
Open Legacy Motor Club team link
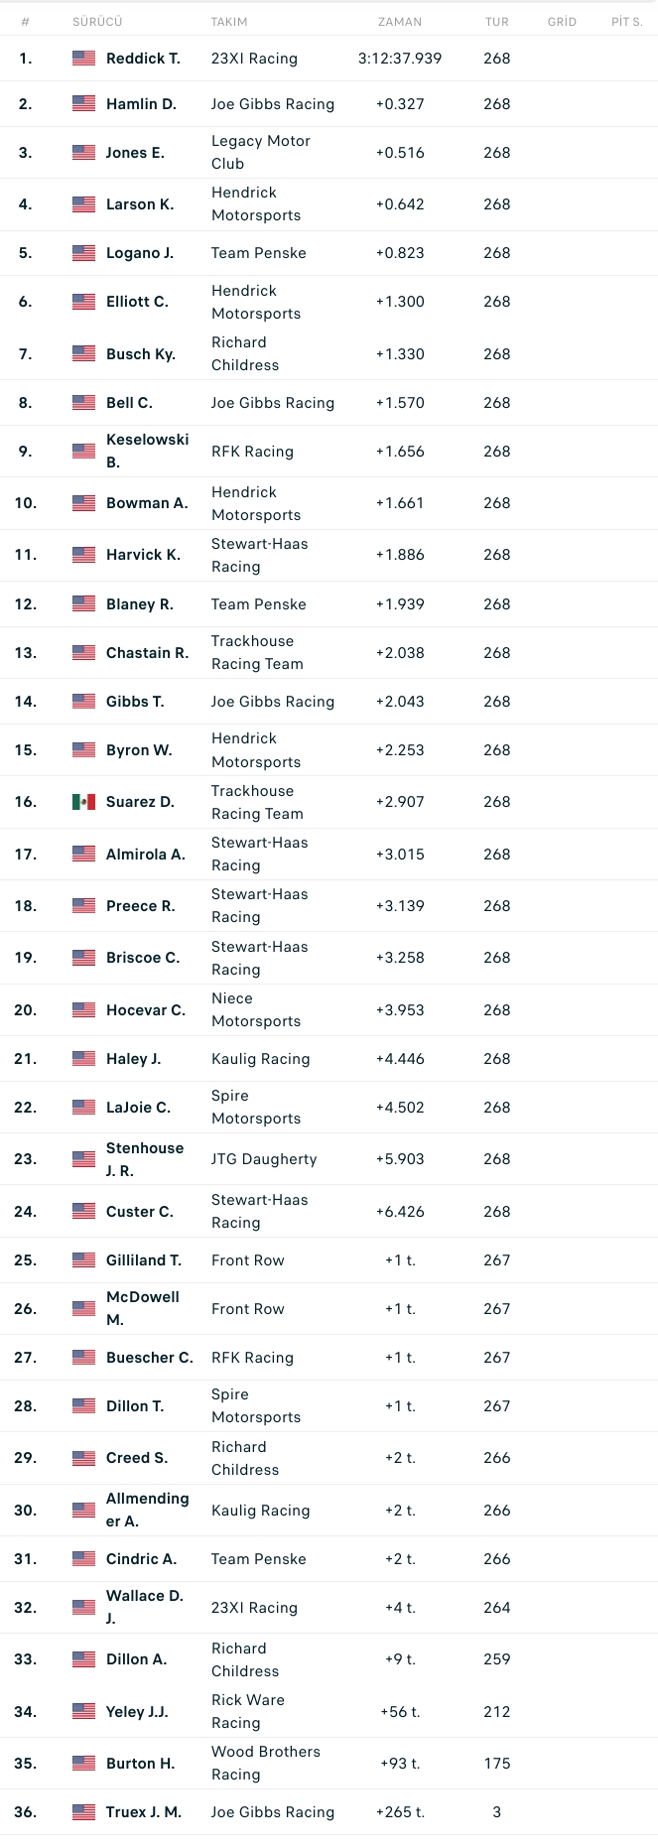pos(261,153)
